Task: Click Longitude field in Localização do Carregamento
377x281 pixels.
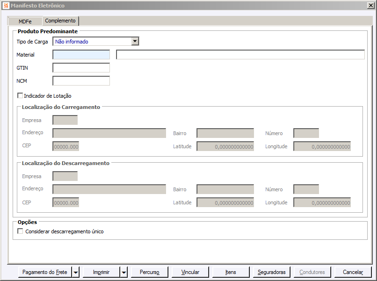Action: [x=322, y=146]
